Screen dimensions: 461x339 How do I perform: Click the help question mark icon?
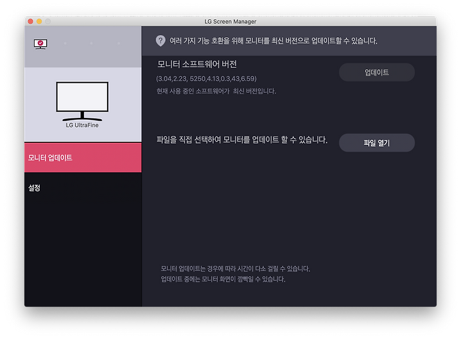[161, 41]
